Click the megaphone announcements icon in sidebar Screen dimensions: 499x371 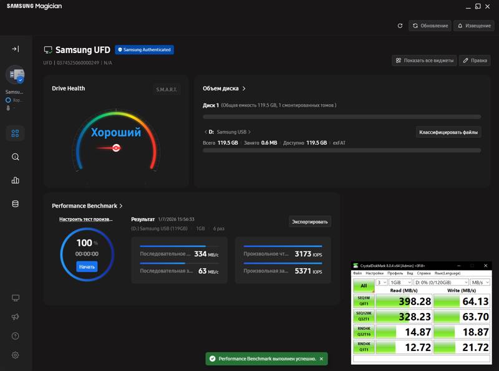(15, 317)
